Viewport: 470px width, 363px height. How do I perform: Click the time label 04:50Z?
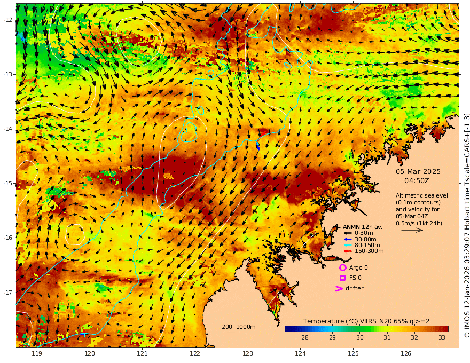pyautogui.click(x=417, y=181)
